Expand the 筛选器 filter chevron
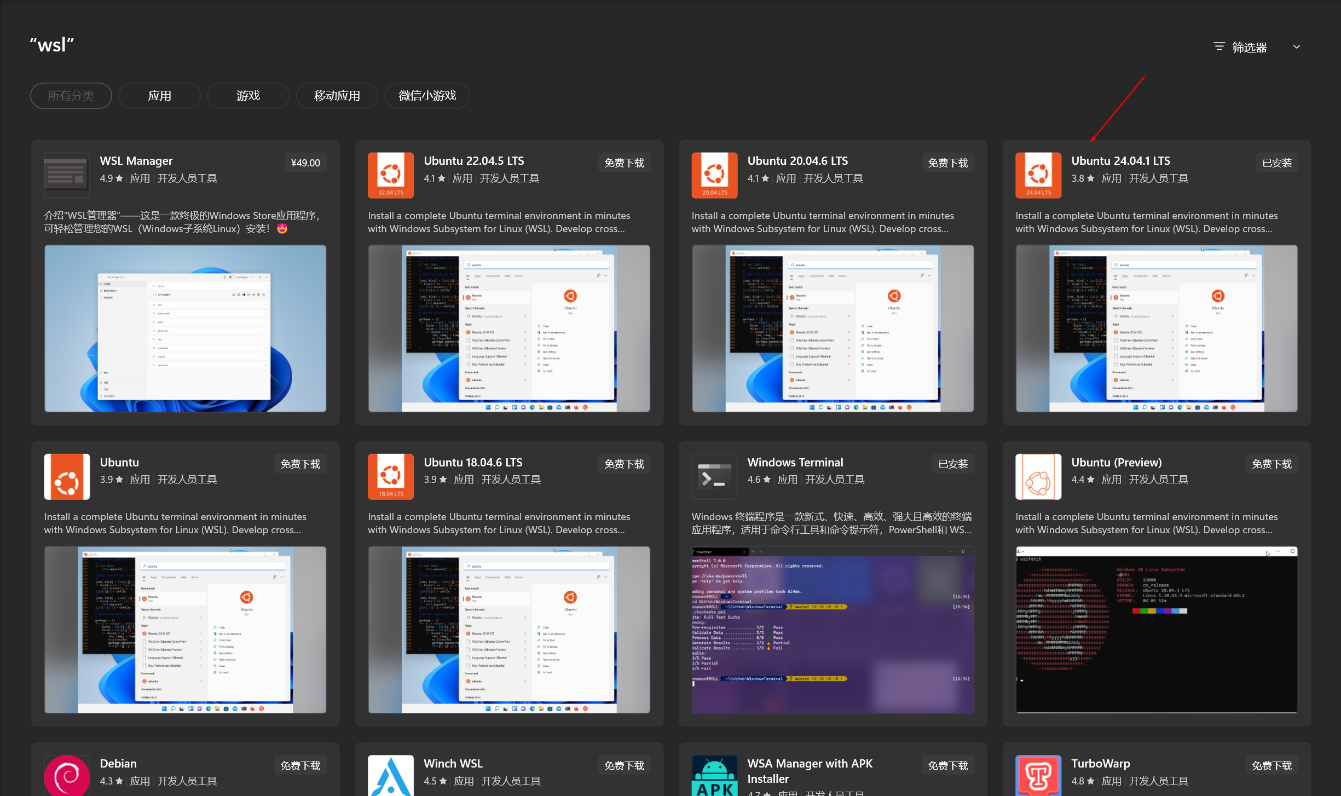1341x796 pixels. (1296, 47)
